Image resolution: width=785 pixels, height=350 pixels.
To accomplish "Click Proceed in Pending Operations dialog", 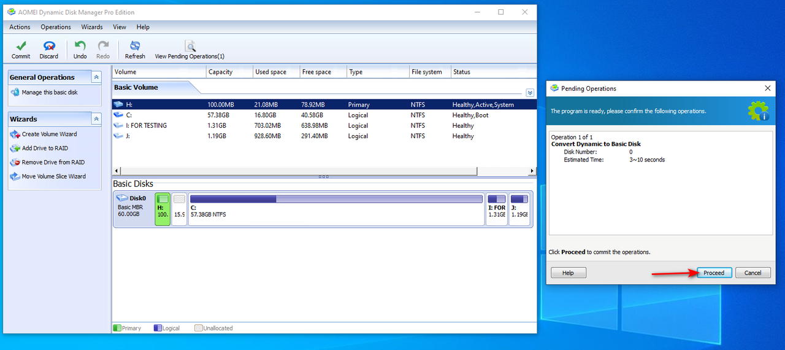I will point(714,273).
